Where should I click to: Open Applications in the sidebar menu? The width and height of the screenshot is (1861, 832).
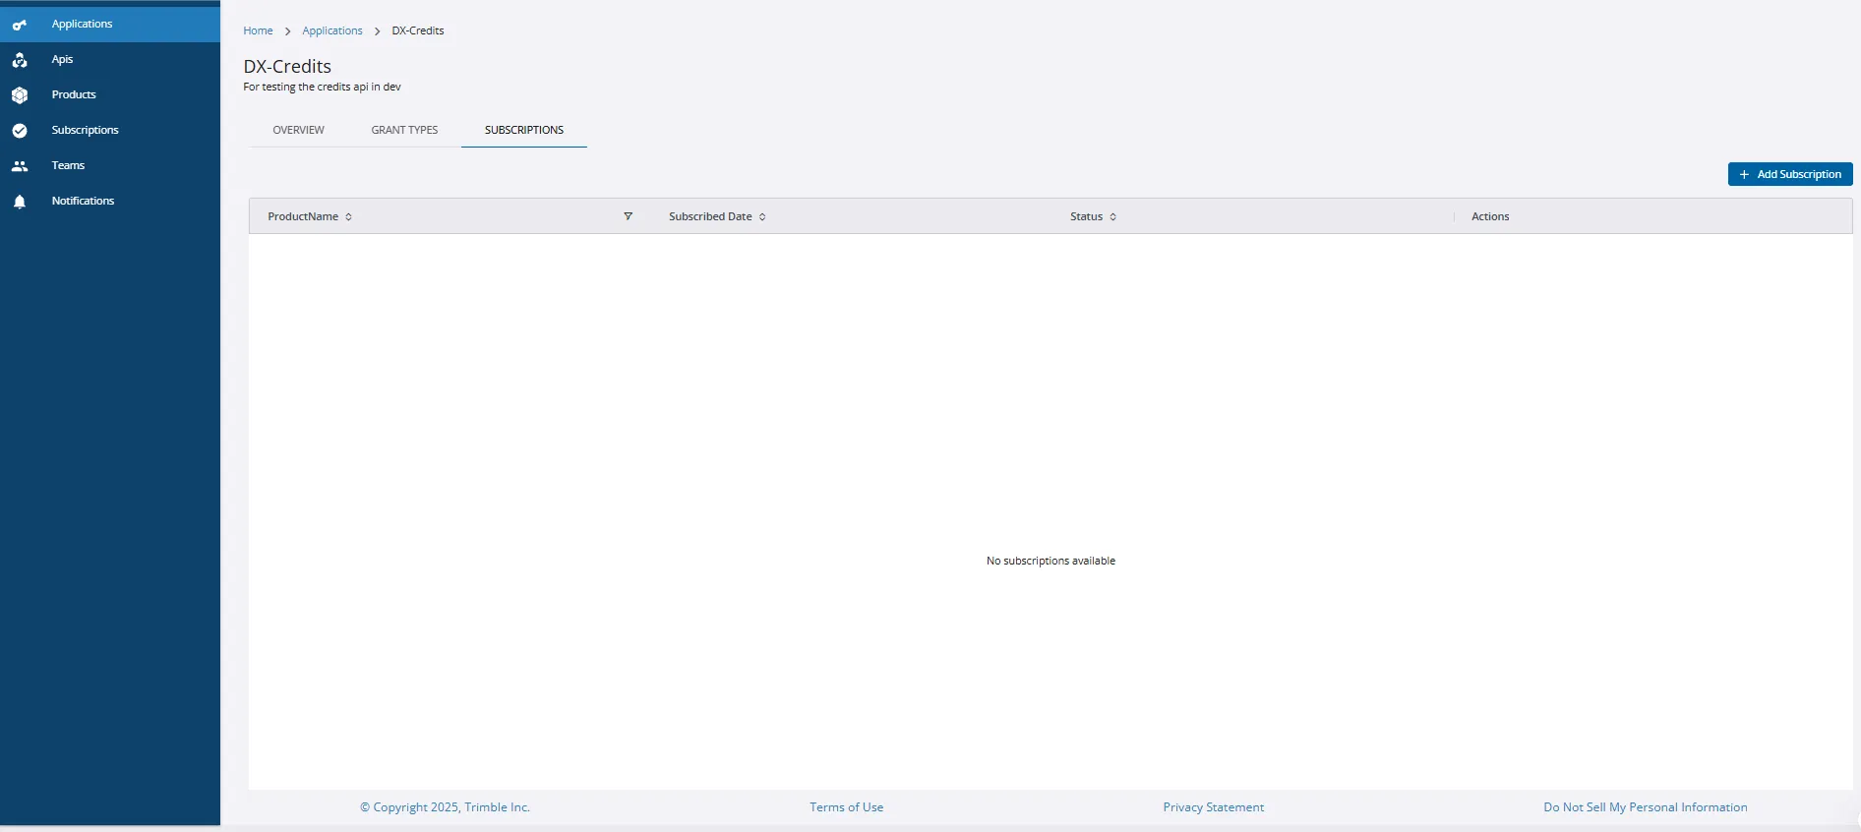(110, 24)
